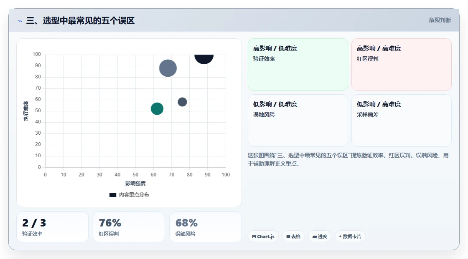Click the 进度 tag chip
This screenshot has width=468, height=259.
point(320,236)
